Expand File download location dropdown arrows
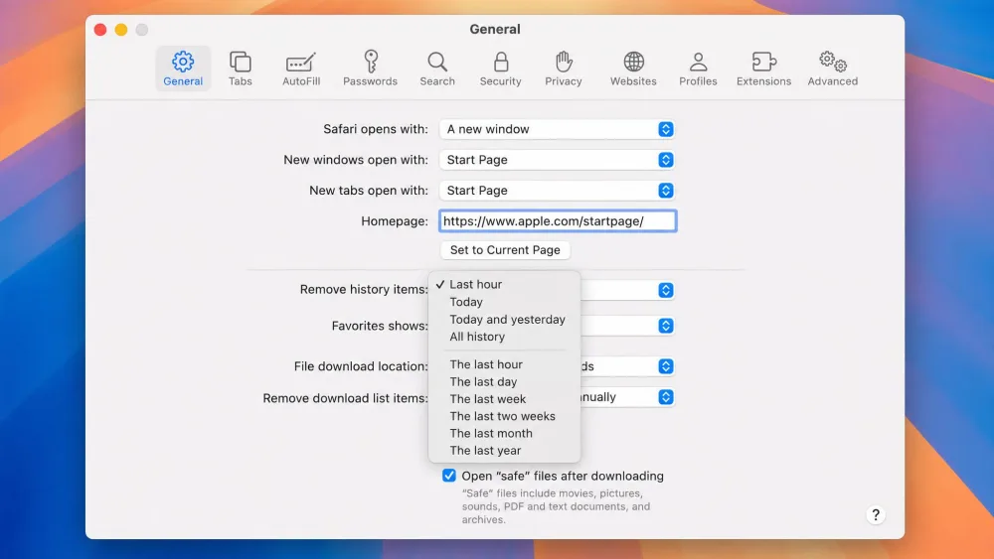This screenshot has height=559, width=994. (x=666, y=366)
